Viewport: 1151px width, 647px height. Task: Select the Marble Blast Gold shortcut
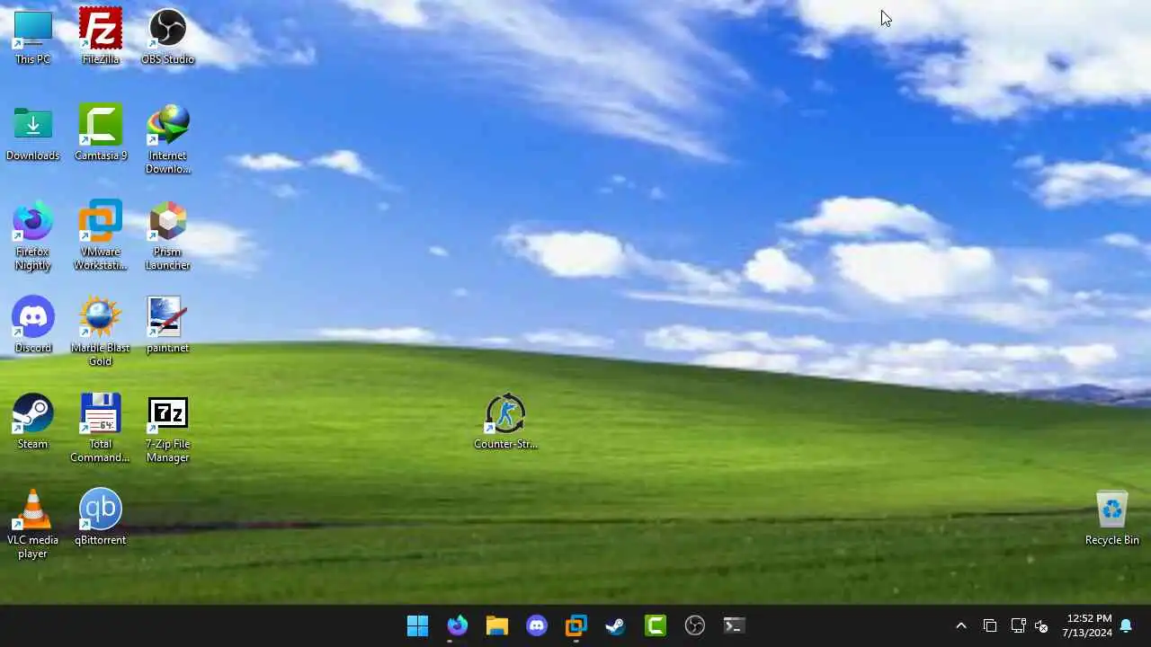[100, 332]
